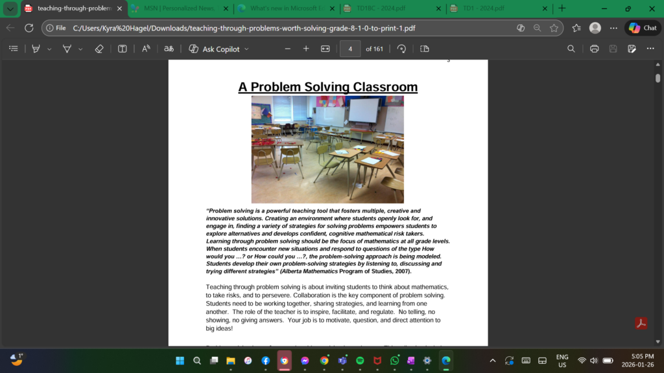Expand the Highlight tool color dropdown
Screen dimensions: 664x373
coord(49,49)
